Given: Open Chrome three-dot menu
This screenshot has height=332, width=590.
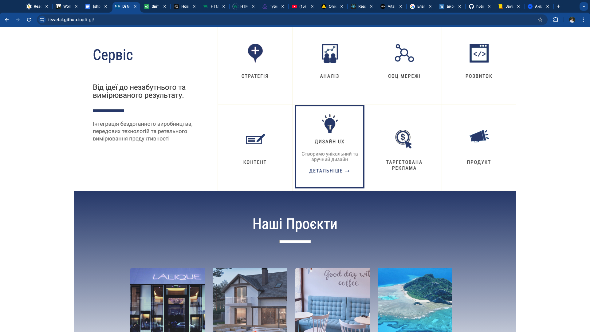Looking at the screenshot, I should click(x=583, y=20).
